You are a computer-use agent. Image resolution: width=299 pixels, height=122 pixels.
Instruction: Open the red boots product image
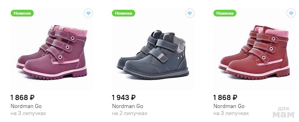[254, 52]
